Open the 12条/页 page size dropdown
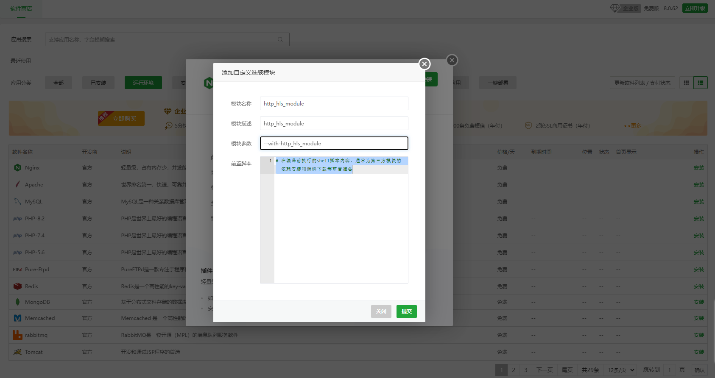Image resolution: width=715 pixels, height=378 pixels. click(x=621, y=370)
